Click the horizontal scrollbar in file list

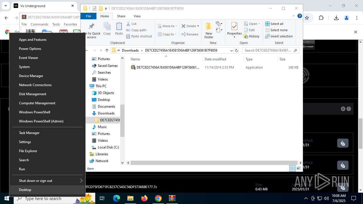point(214,163)
